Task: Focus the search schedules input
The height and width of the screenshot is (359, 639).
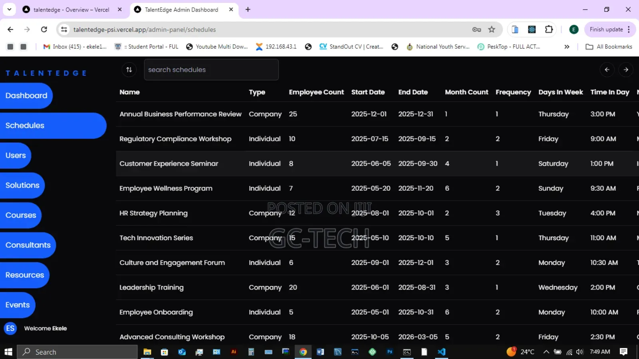Action: click(211, 70)
